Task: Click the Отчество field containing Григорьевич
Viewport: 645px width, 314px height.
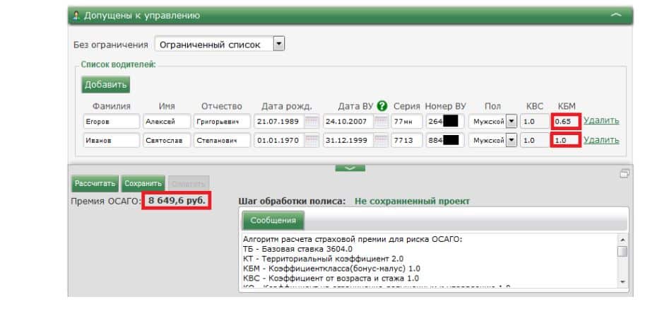Action: 222,122
